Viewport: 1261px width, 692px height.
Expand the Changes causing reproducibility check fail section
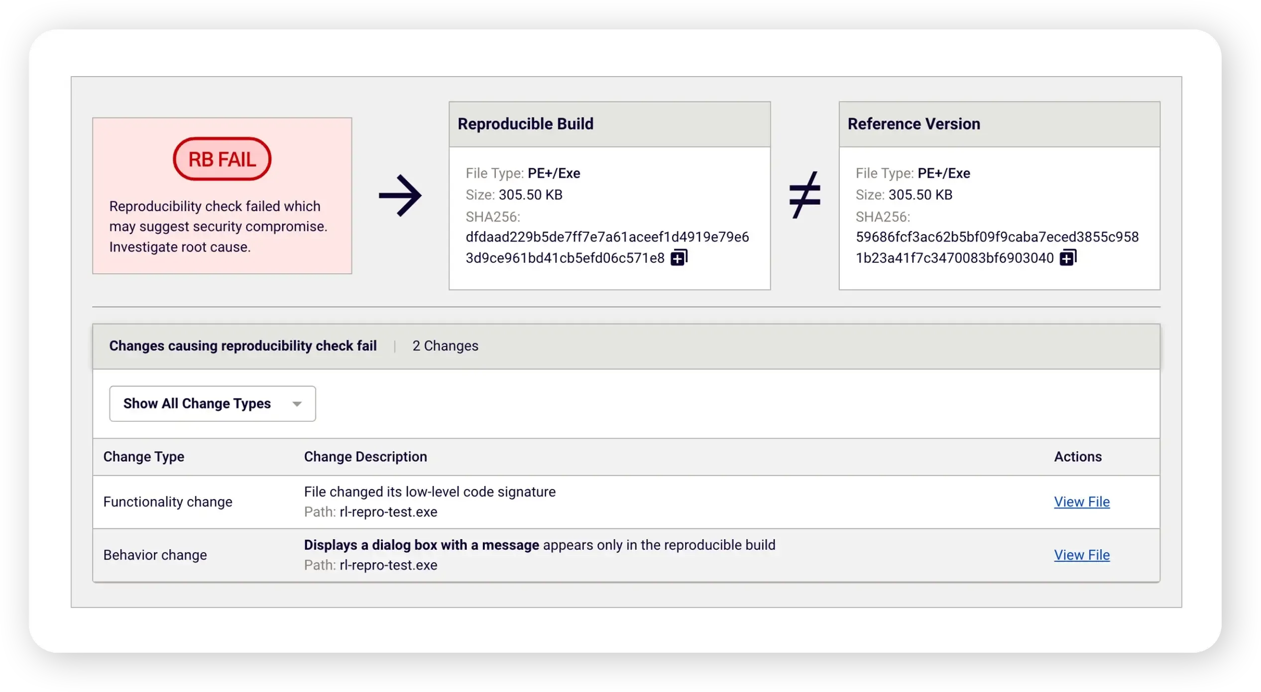point(243,345)
